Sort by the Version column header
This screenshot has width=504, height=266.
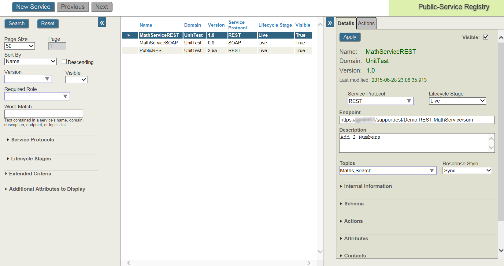coord(216,25)
